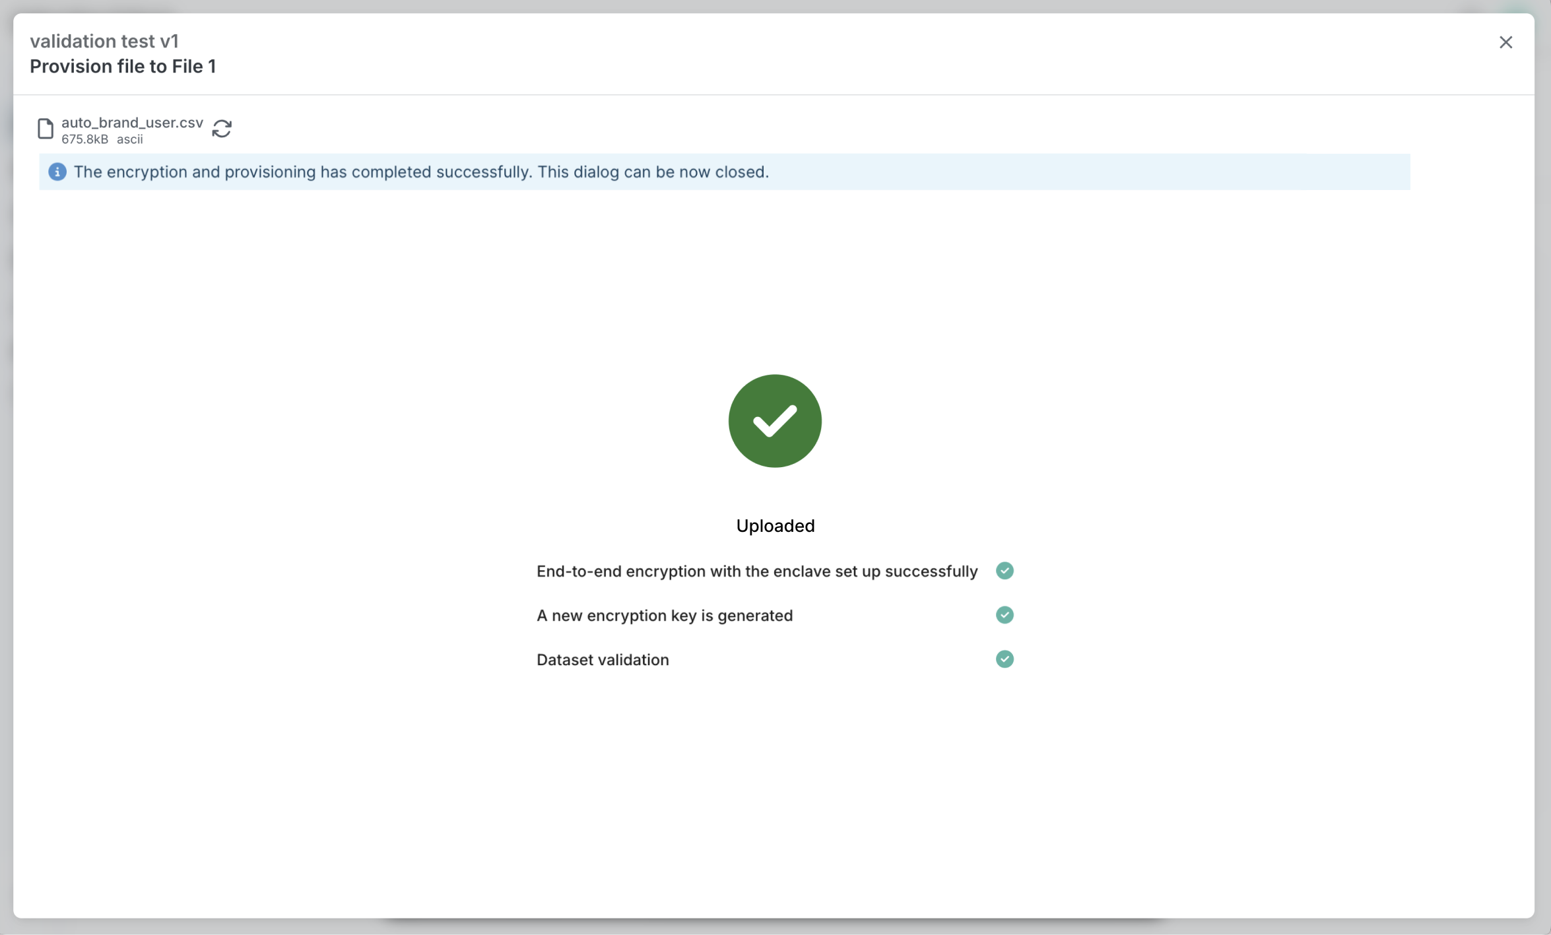
Task: Click checkmark next to Dataset validation
Action: (1005, 659)
